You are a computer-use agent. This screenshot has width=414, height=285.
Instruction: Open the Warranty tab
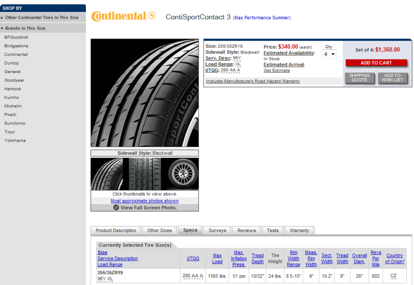click(300, 231)
